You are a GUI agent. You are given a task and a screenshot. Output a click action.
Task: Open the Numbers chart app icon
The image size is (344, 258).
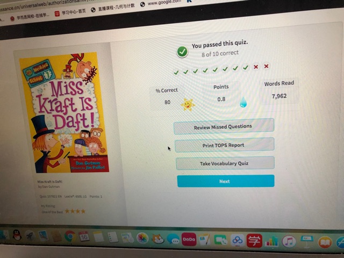[x=271, y=241]
